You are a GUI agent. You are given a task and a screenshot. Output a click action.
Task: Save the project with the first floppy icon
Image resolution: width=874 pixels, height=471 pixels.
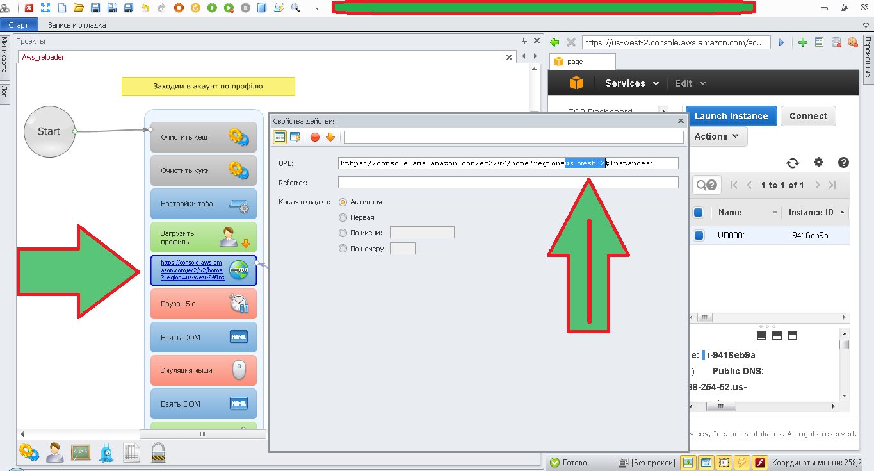coord(95,8)
